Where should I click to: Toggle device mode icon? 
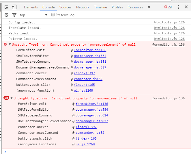(14, 7)
